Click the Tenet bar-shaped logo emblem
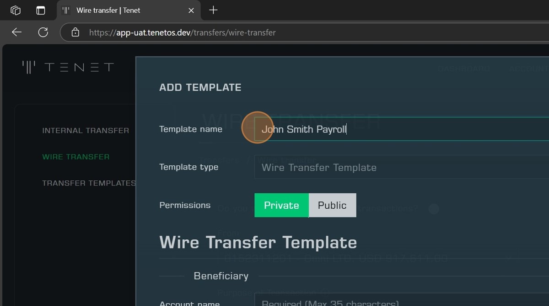Viewport: 549px width, 306px height. coord(29,68)
